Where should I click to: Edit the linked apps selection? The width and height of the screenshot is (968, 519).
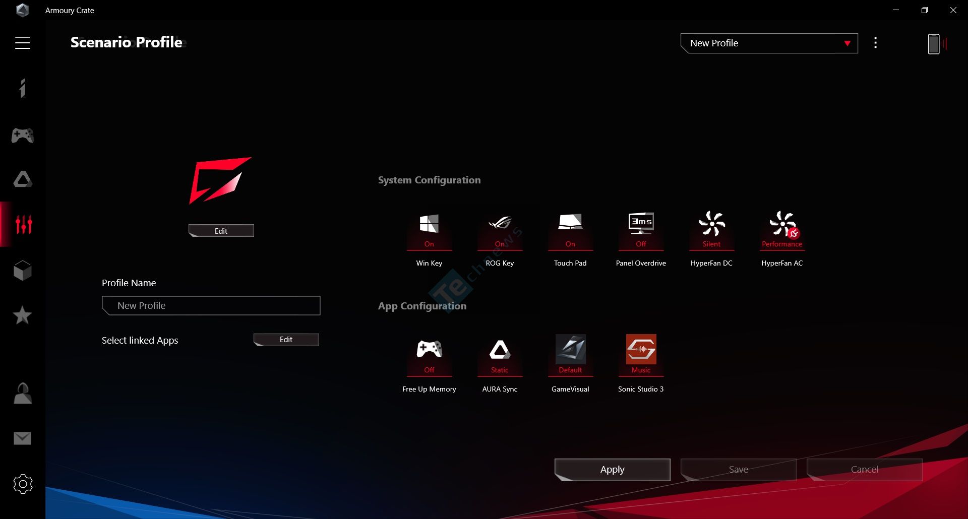coord(286,340)
